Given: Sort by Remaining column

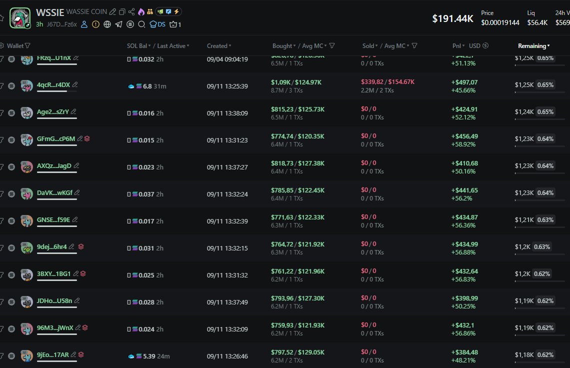Looking at the screenshot, I should (x=533, y=46).
